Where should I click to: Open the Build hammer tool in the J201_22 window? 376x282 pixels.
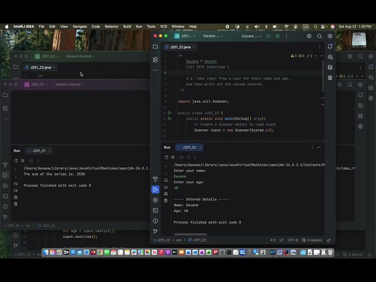coord(155,179)
